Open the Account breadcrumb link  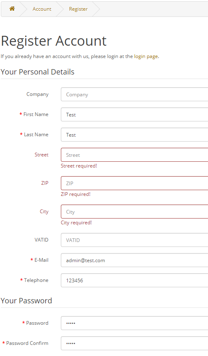pyautogui.click(x=42, y=9)
